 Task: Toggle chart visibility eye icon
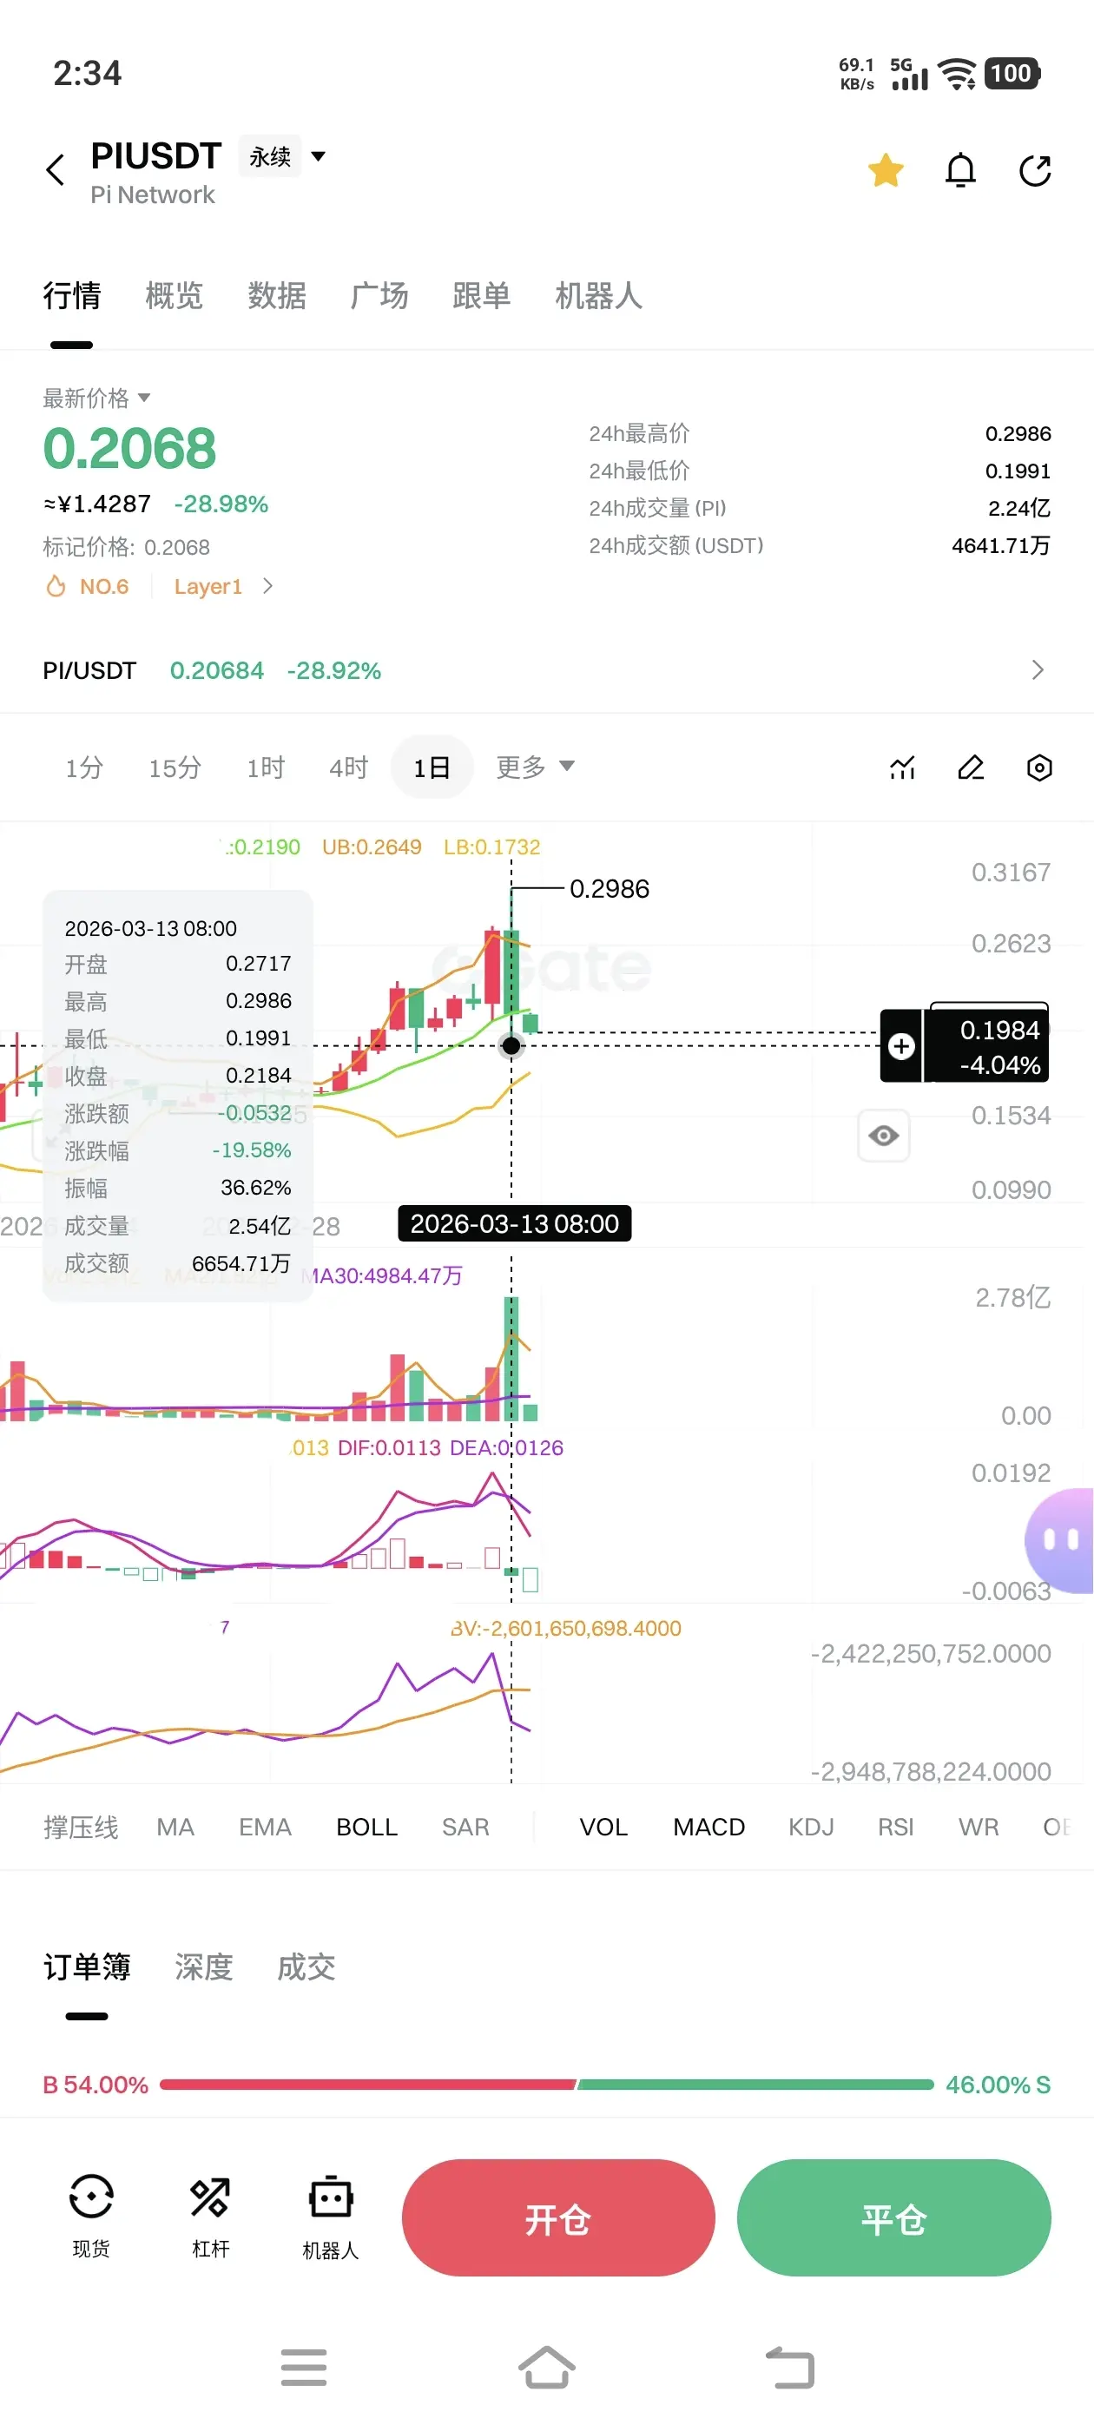884,1136
